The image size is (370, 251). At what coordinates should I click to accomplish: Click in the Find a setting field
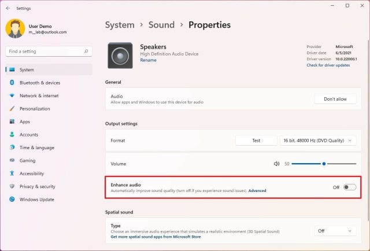49,51
